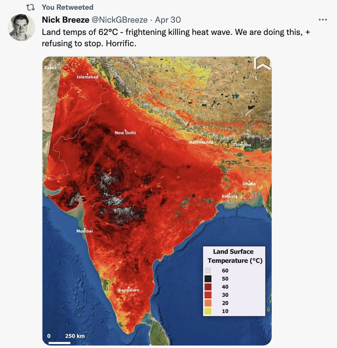Click the You Retweeted label

[x=68, y=7]
